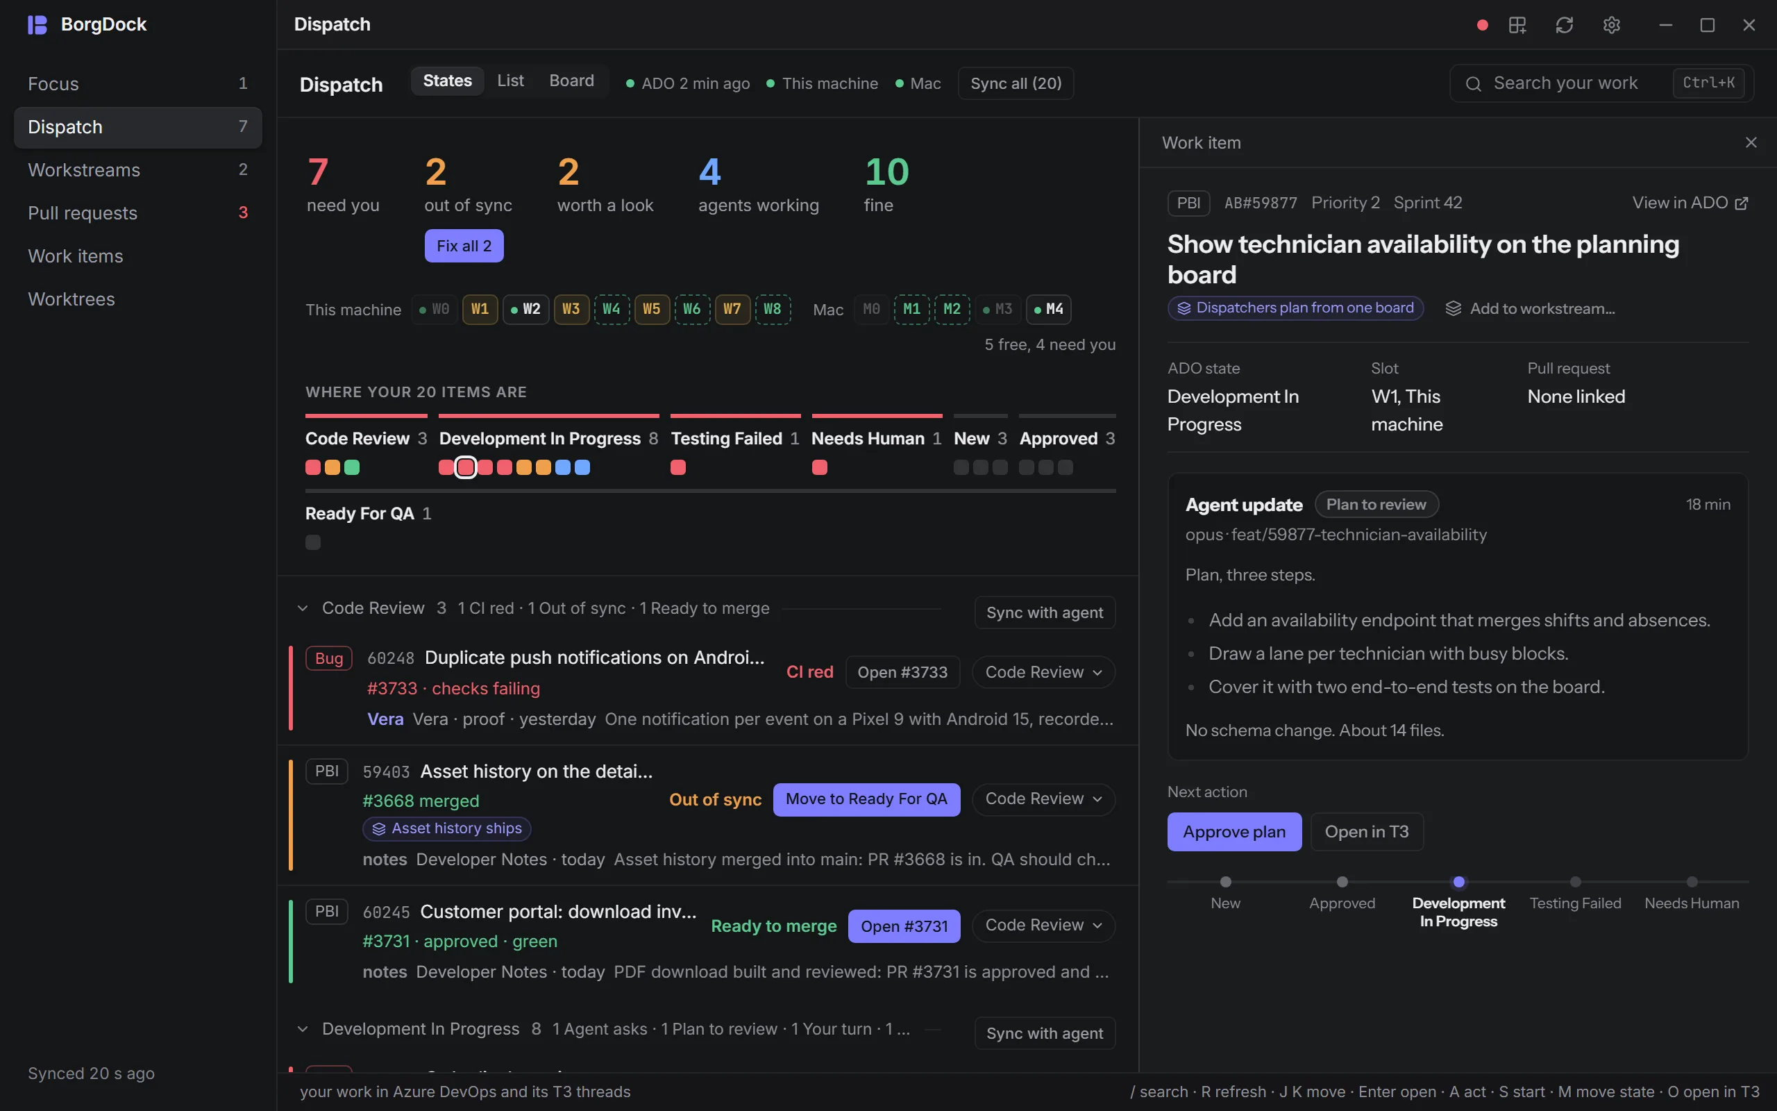
Task: Open the add-widget grid icon in title bar
Action: (x=1517, y=25)
